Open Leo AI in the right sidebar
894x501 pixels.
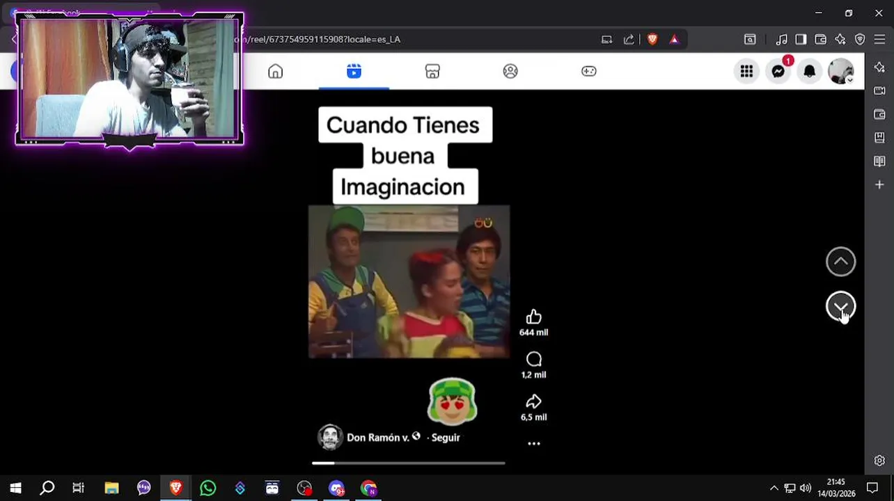click(879, 67)
